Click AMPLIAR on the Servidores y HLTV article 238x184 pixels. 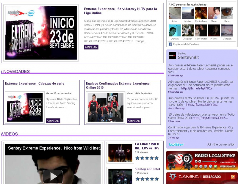tap(91, 47)
